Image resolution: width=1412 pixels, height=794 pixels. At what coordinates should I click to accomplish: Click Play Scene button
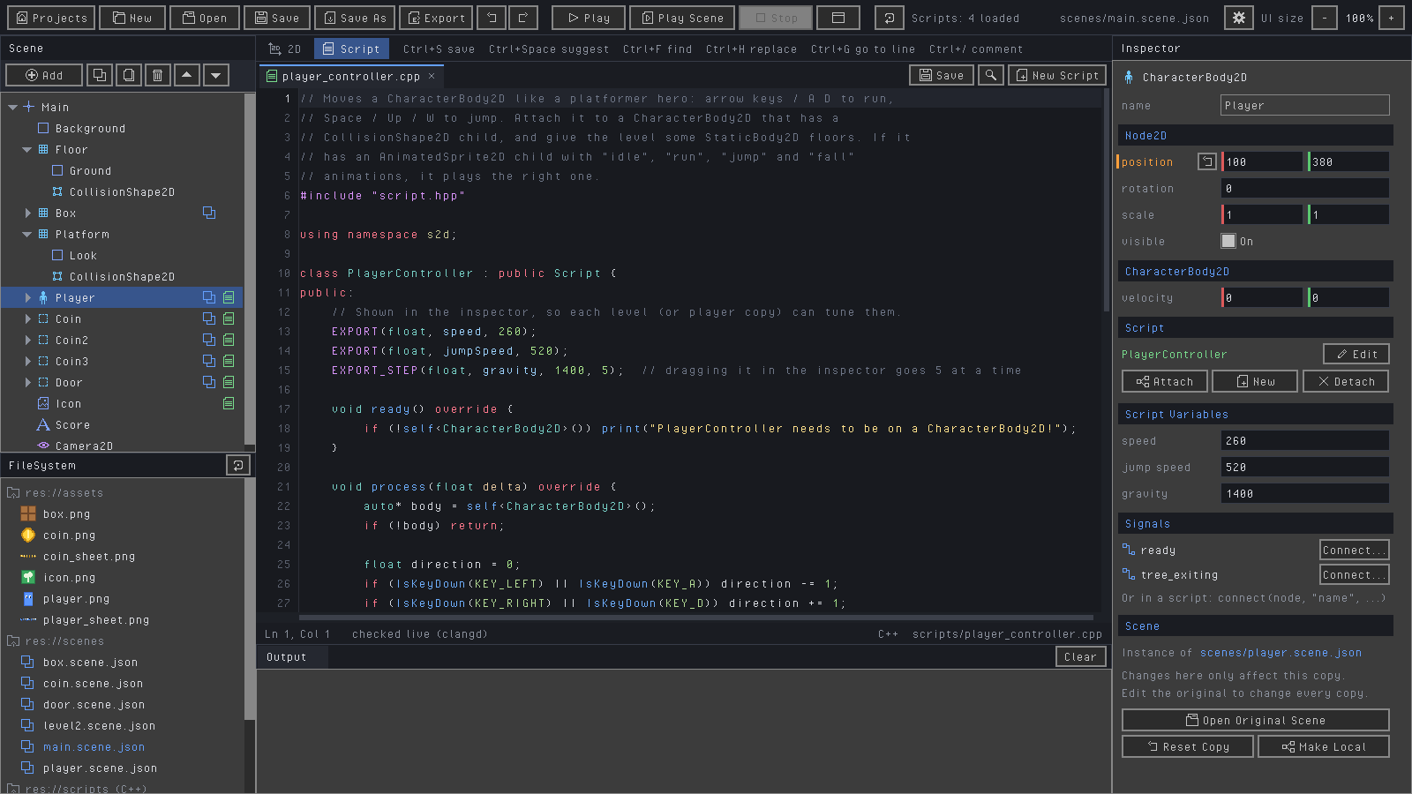point(682,18)
